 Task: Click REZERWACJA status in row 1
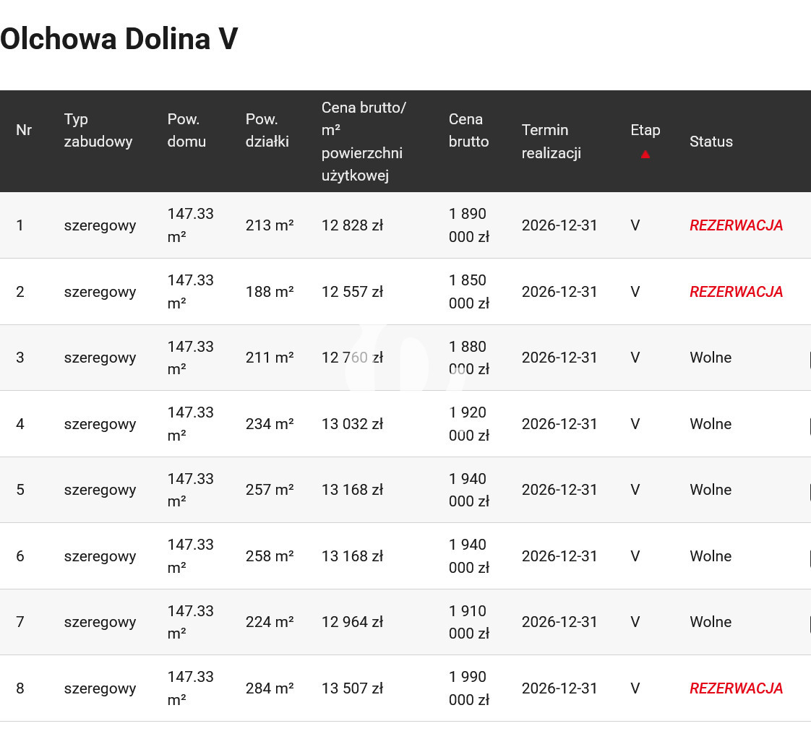click(736, 225)
